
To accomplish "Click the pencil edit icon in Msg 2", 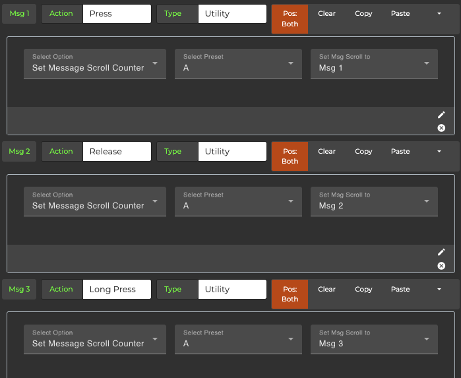I will click(x=441, y=252).
